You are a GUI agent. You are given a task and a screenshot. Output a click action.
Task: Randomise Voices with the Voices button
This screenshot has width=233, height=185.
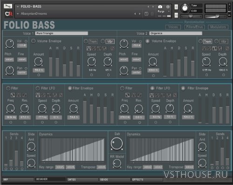click(x=173, y=27)
